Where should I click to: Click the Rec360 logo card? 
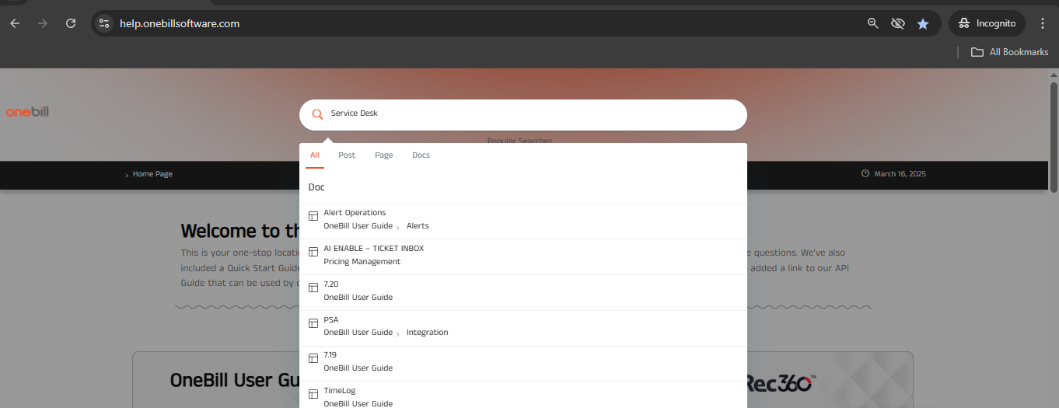point(781,382)
